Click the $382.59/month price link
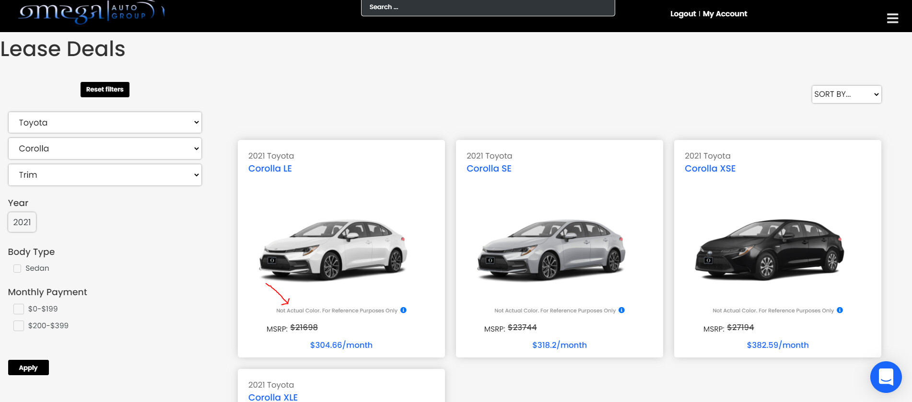Screen dimensions: 912x402 (777, 345)
